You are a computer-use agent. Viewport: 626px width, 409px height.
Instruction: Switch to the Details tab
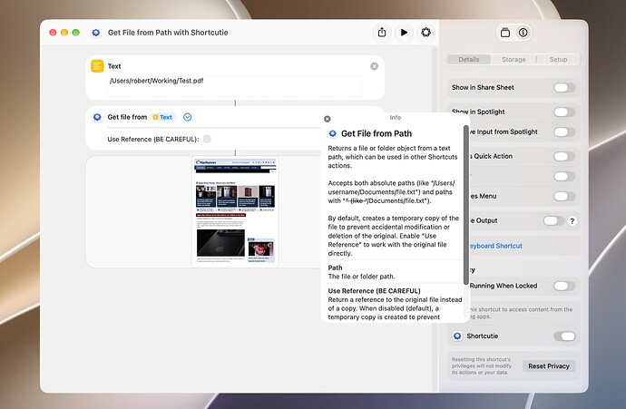pyautogui.click(x=469, y=60)
